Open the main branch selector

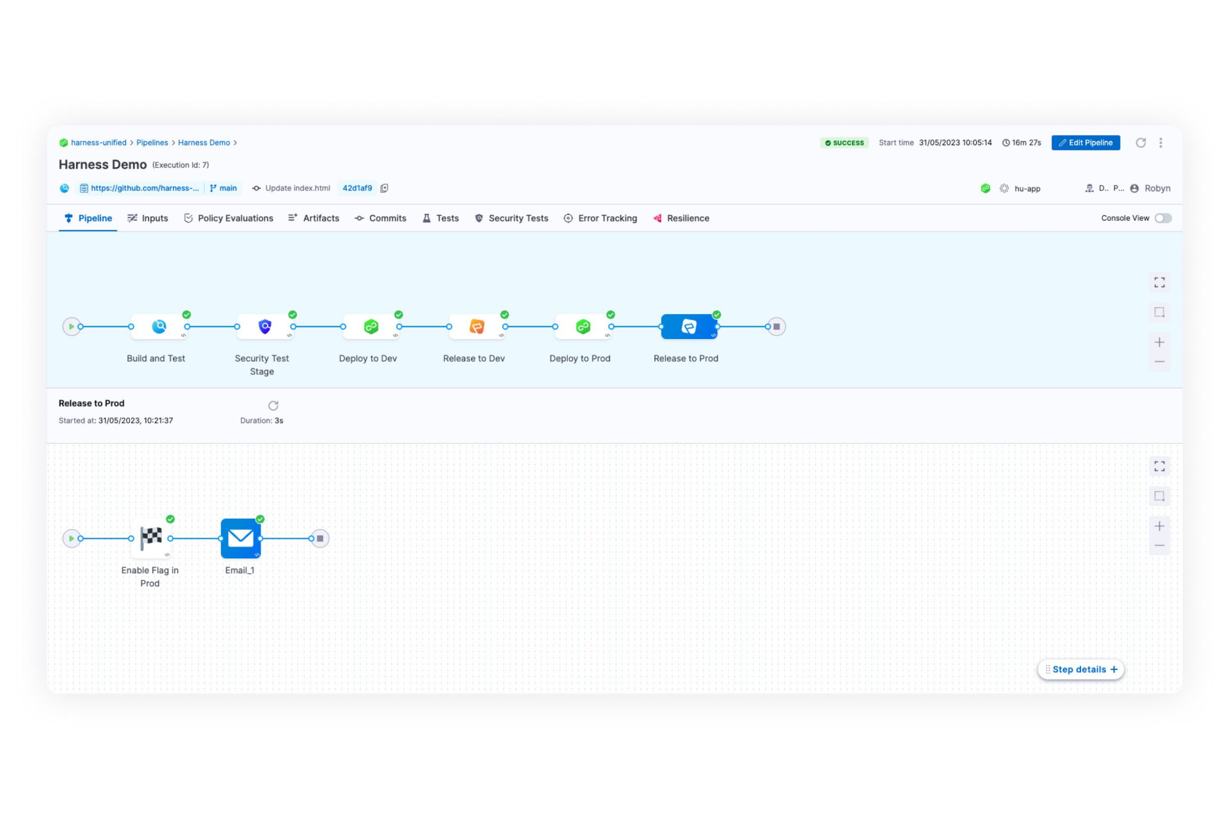point(223,188)
